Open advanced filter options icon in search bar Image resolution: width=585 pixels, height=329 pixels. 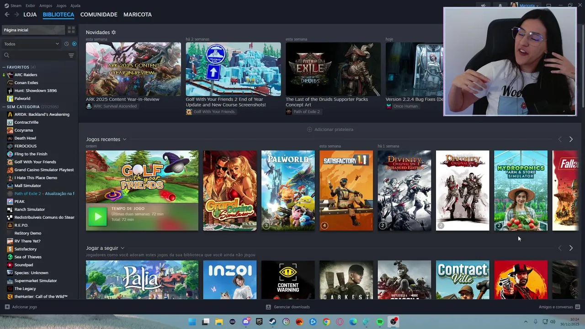tap(71, 55)
